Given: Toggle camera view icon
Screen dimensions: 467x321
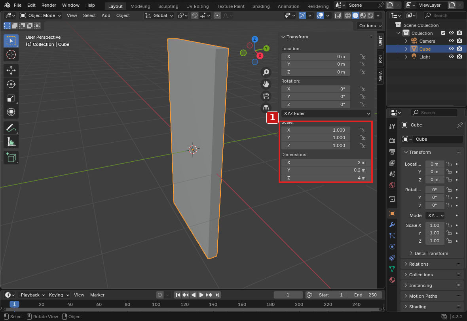Looking at the screenshot, I should click(x=266, y=96).
